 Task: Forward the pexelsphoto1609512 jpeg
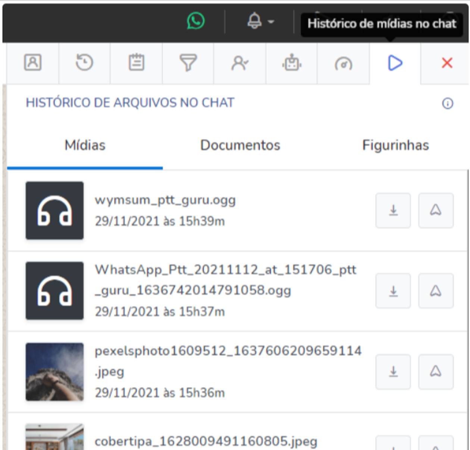coord(436,372)
